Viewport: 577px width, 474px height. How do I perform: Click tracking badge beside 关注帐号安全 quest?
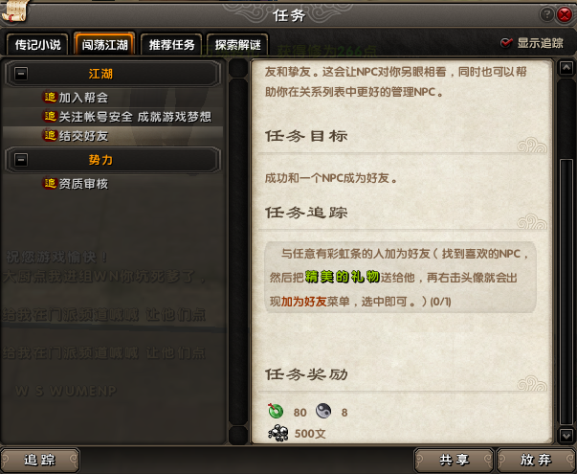click(x=50, y=117)
